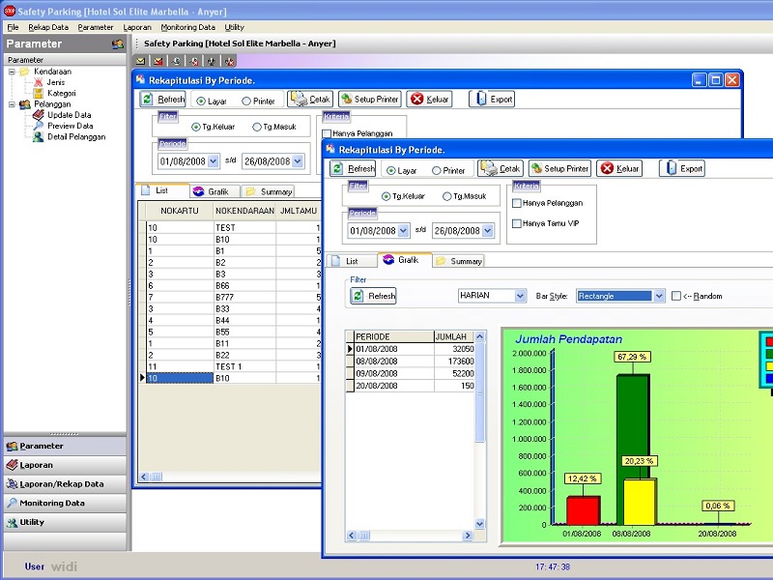Open the Laporan menu
The image size is (773, 580).
tap(137, 27)
